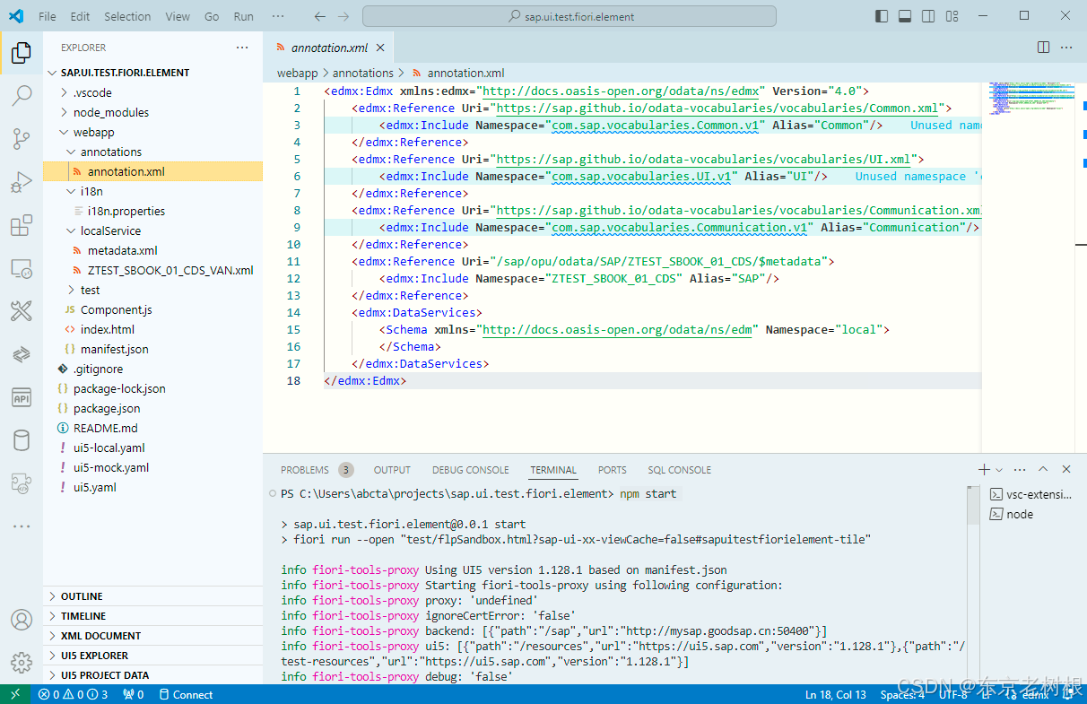Switch to the SQL CONSOLE tab
This screenshot has height=704, width=1087.
[x=679, y=470]
